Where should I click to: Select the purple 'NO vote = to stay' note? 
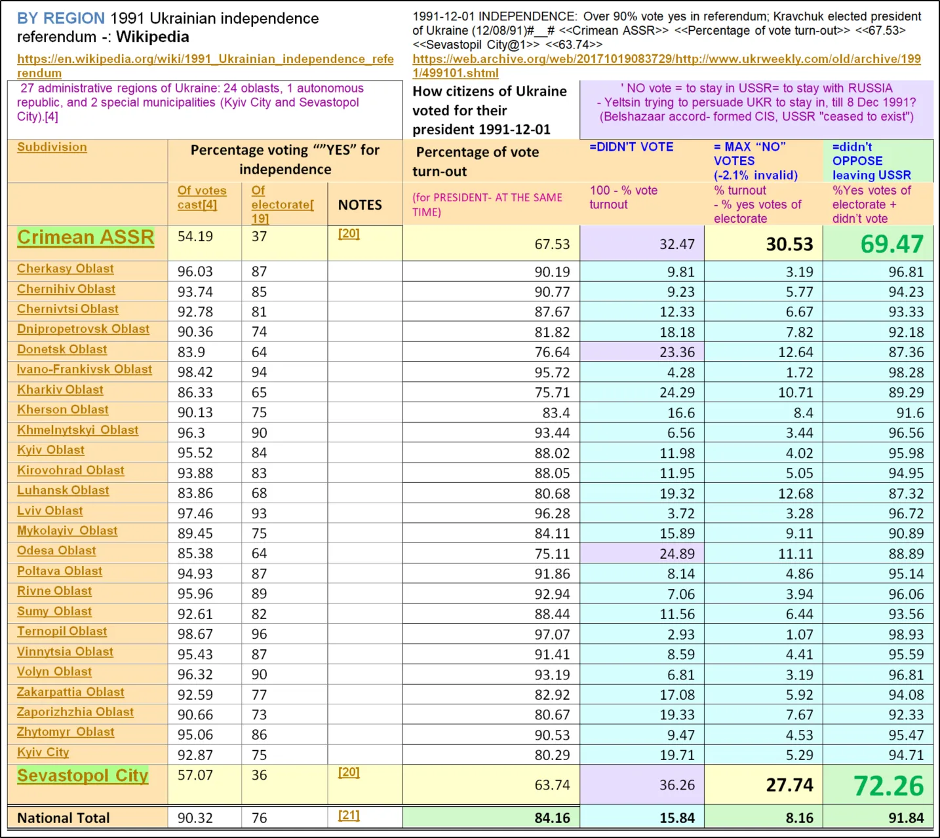pos(756,102)
